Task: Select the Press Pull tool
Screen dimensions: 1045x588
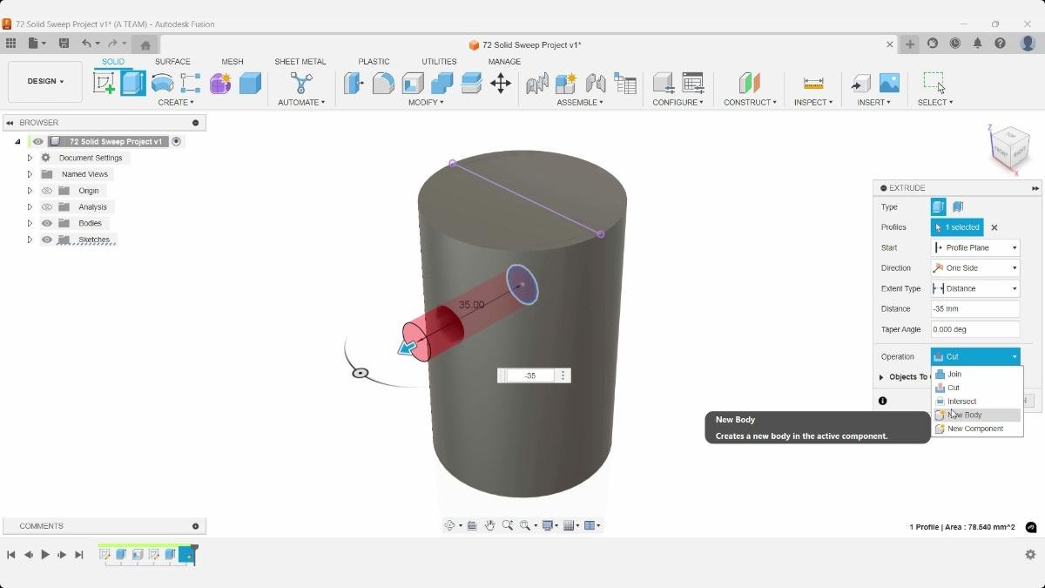Action: pyautogui.click(x=354, y=83)
